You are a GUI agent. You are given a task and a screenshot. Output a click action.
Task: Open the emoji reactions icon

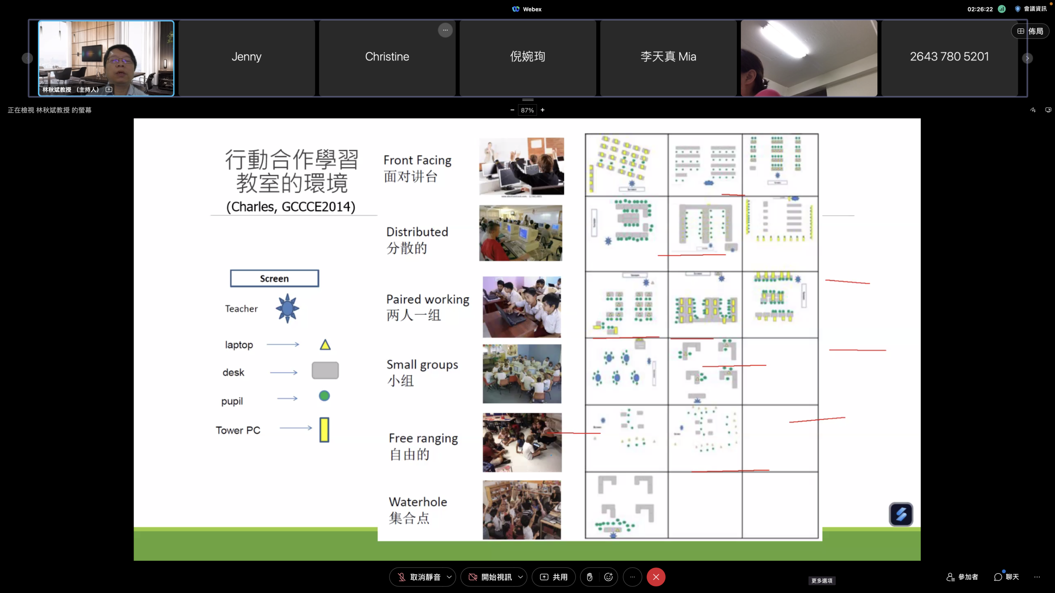click(608, 577)
